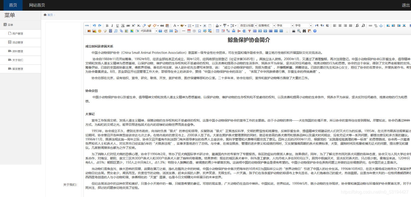Expand numbered list style arrow

(x=193, y=26)
